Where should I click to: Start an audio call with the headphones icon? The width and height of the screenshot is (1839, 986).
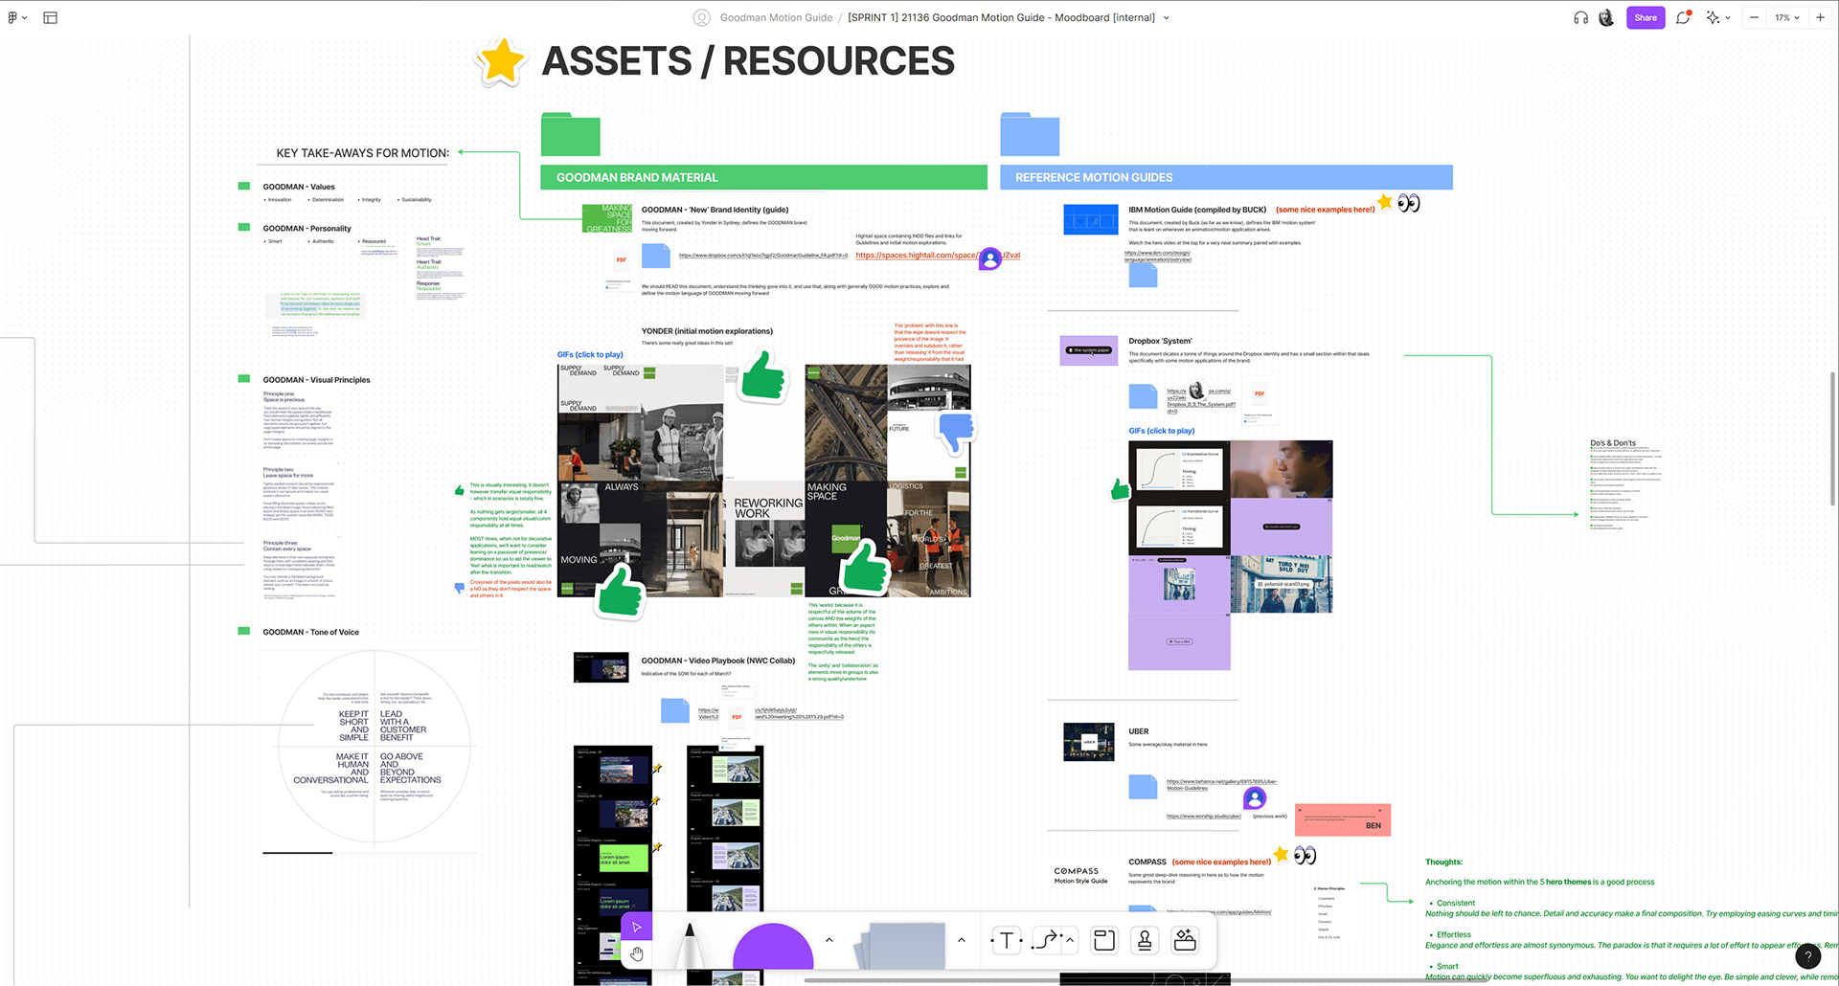coord(1580,17)
